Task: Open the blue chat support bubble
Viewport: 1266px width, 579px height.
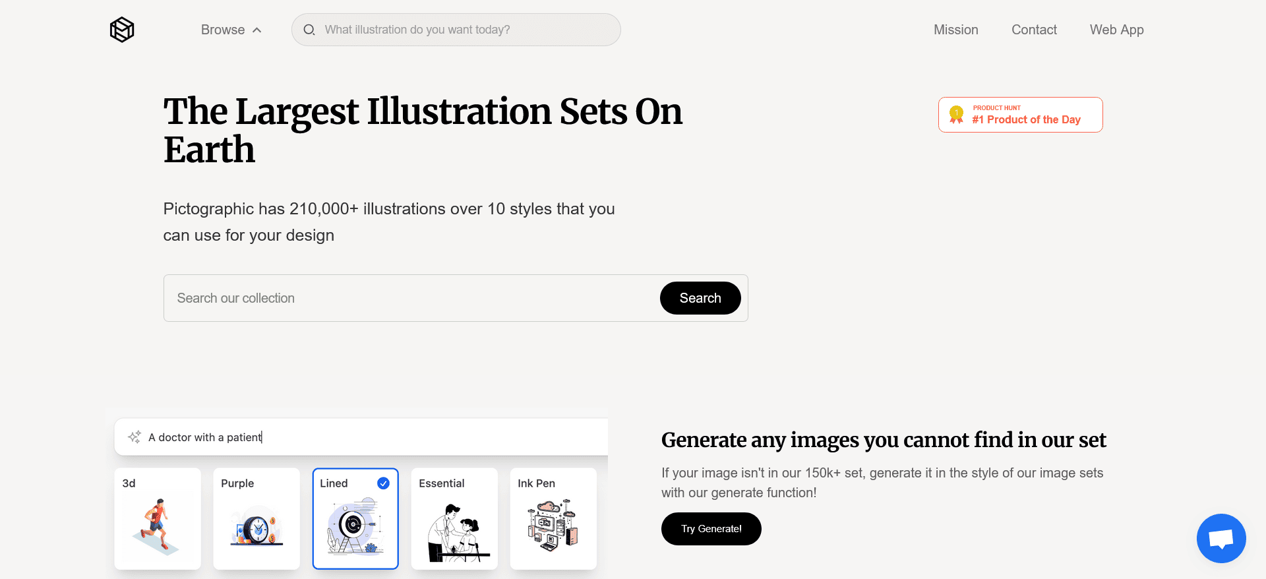Action: [1221, 538]
